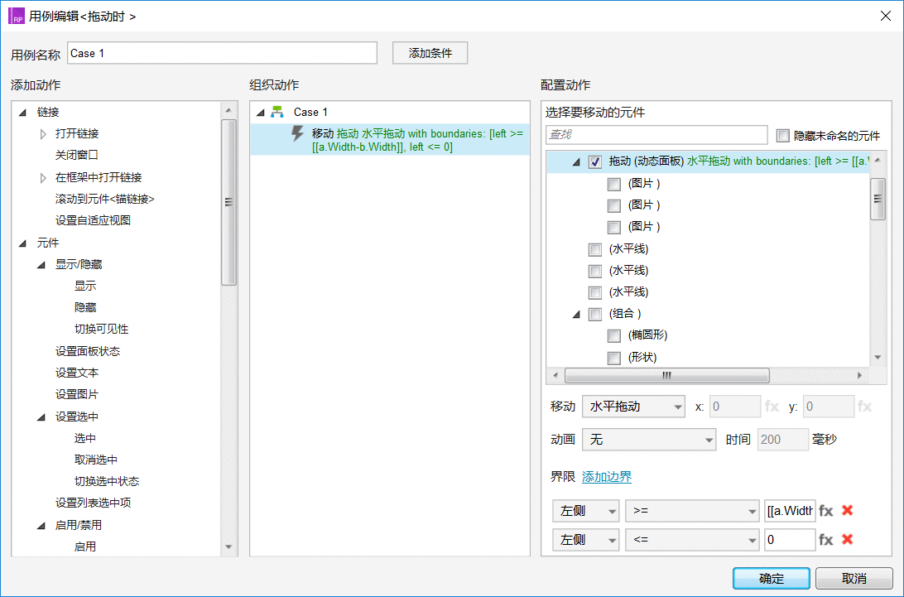This screenshot has width=904, height=597.
Task: Collapse the (组合) tree node
Action: pyautogui.click(x=576, y=315)
